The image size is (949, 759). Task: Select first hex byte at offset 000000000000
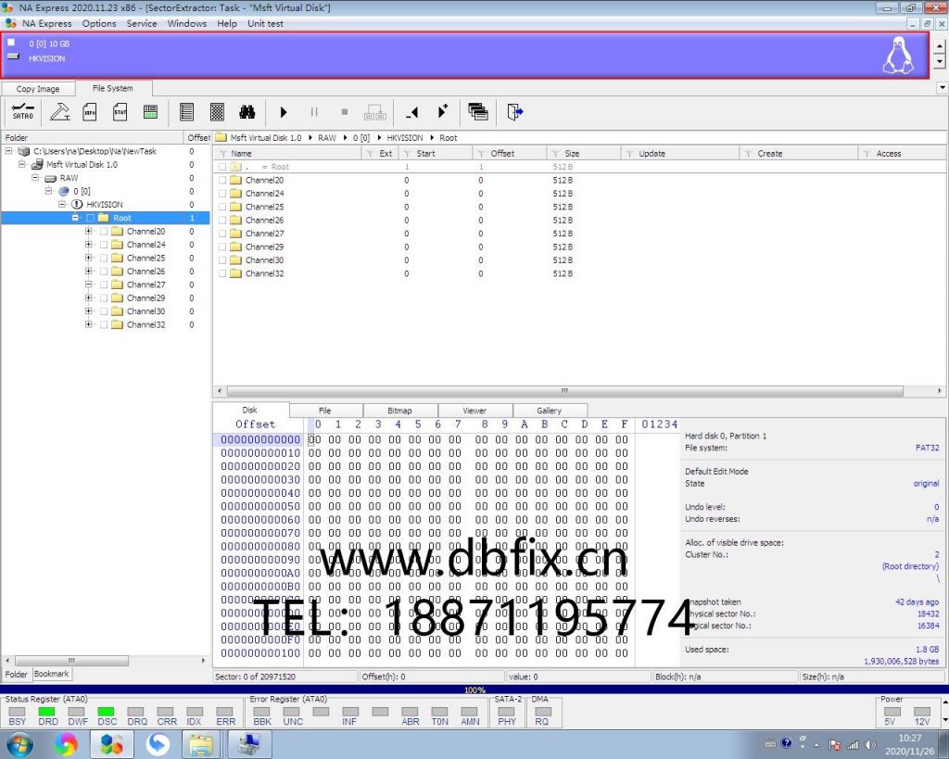click(x=315, y=440)
